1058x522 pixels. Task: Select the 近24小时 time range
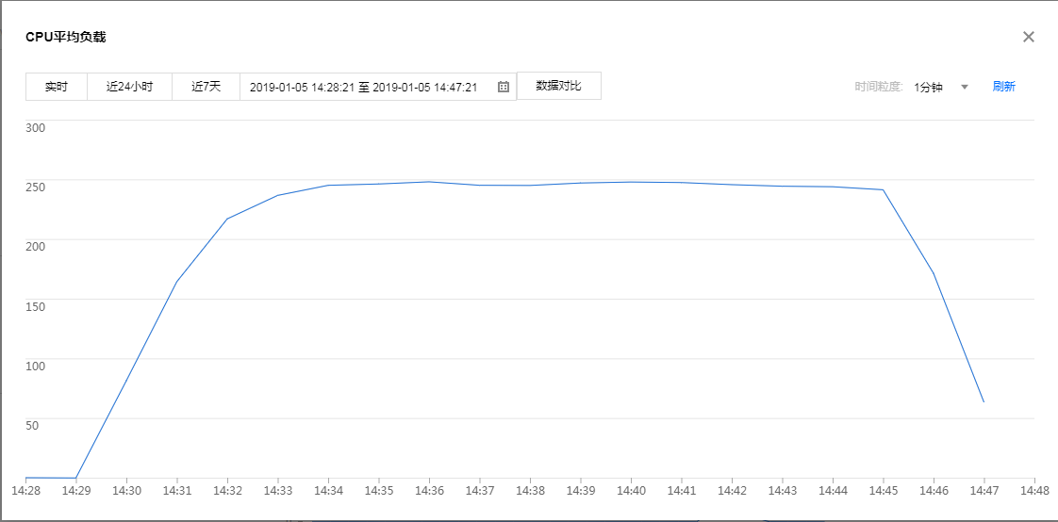[129, 87]
